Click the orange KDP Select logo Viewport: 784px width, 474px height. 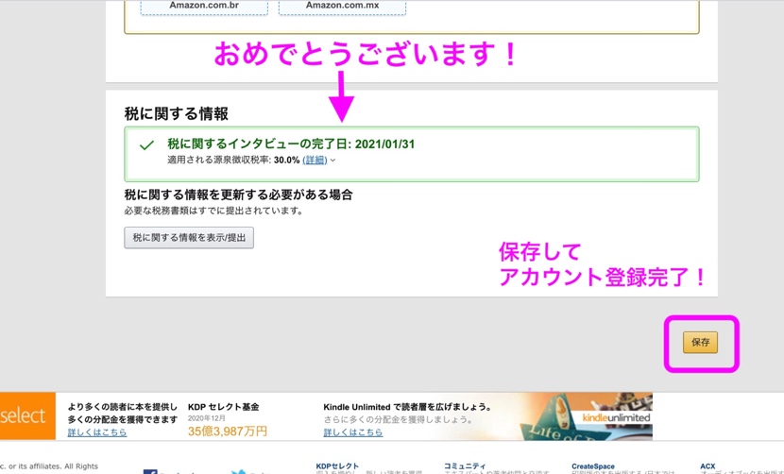pyautogui.click(x=24, y=416)
